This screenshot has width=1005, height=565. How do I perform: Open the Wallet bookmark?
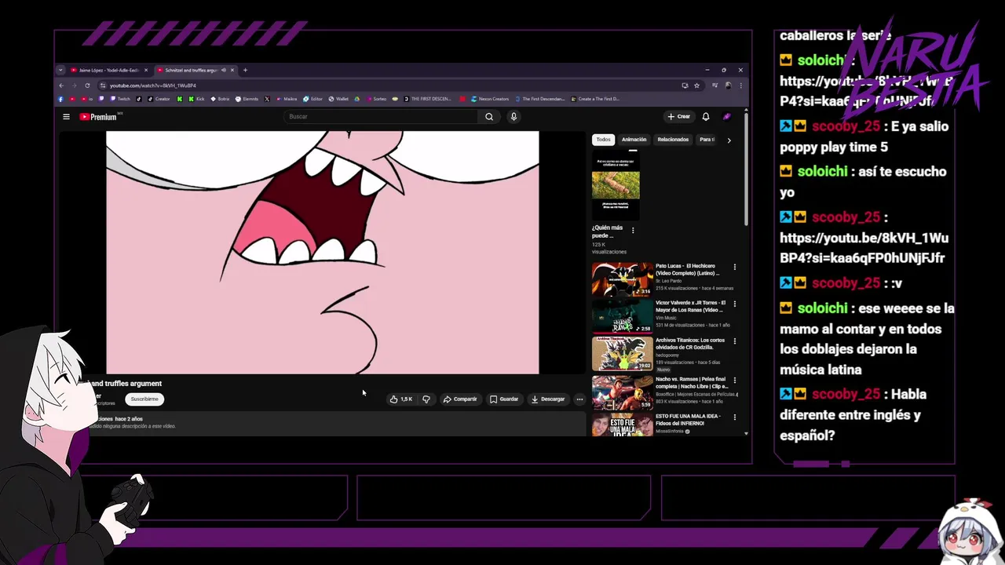(x=338, y=99)
